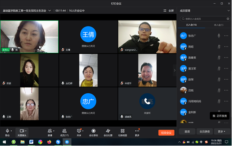This screenshot has width=232, height=146.
Task: Toggle the mute microphone button
Action: point(7,131)
